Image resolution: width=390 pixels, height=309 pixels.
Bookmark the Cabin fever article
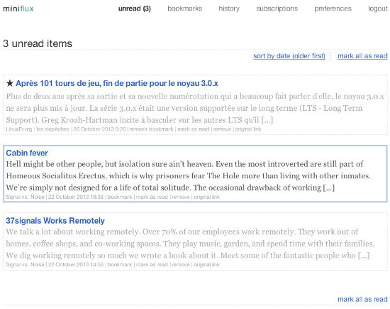[120, 197]
